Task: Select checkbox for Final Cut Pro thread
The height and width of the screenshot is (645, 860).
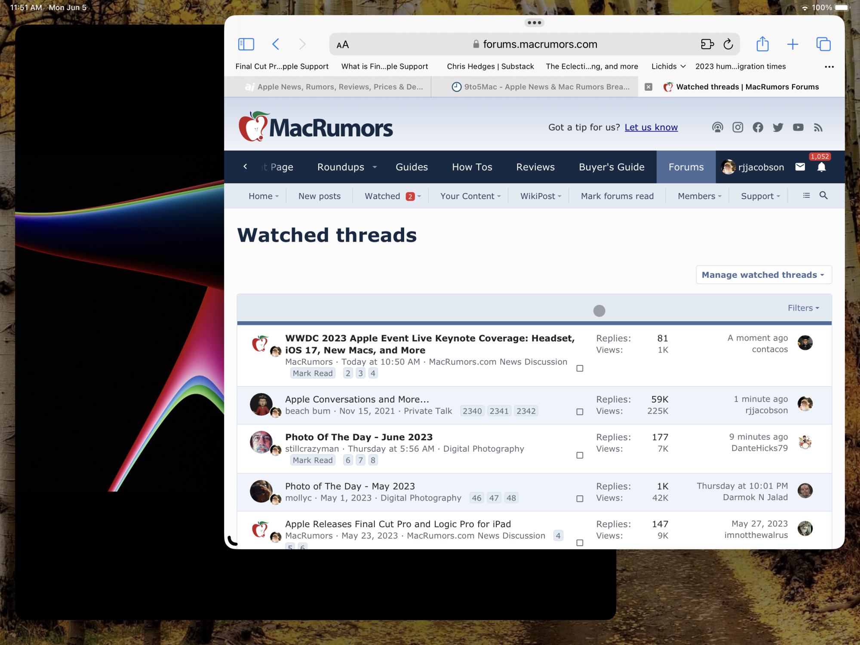Action: [x=580, y=543]
